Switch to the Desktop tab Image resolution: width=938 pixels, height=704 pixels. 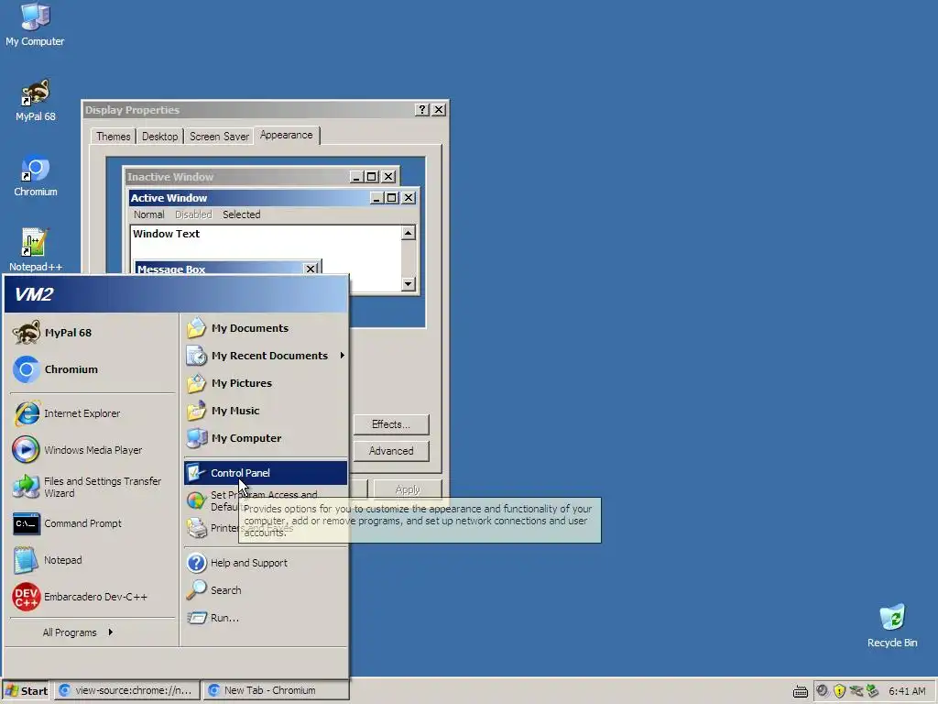pyautogui.click(x=159, y=137)
